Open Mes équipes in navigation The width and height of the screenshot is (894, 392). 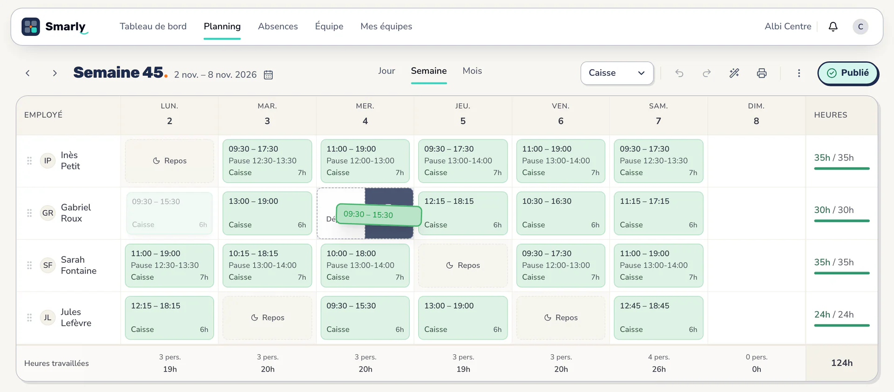click(x=386, y=27)
